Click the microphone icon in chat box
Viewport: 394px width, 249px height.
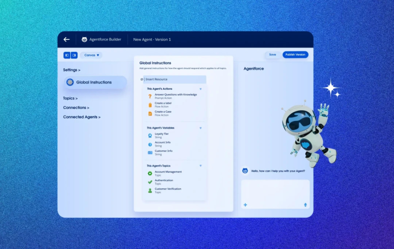click(x=305, y=205)
